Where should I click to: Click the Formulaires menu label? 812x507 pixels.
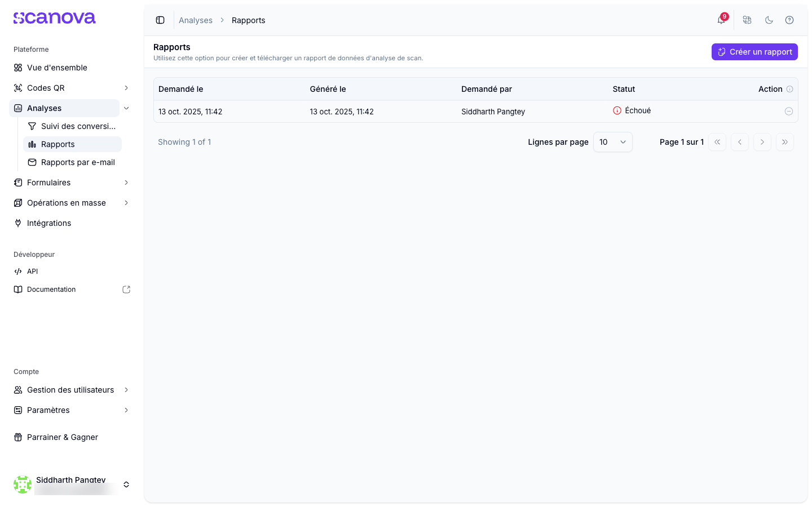49,183
